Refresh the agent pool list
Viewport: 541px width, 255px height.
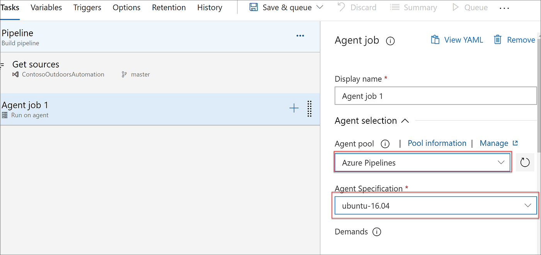point(525,163)
